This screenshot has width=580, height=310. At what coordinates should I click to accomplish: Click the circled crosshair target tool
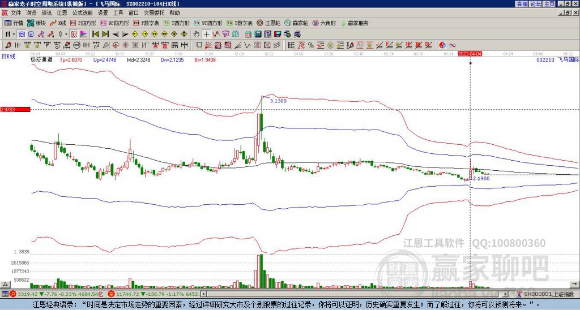116,45
